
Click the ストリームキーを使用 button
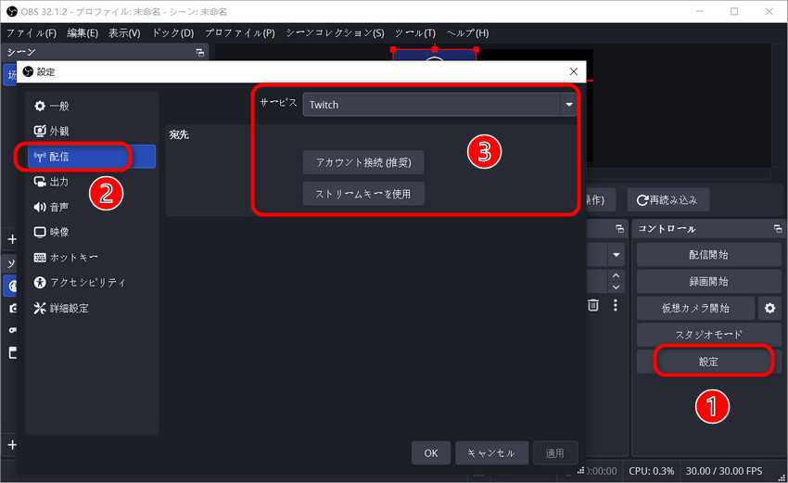[363, 194]
